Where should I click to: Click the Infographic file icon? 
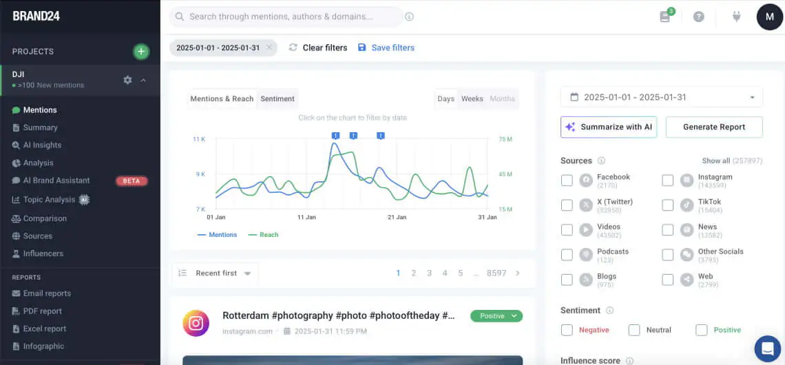16,346
